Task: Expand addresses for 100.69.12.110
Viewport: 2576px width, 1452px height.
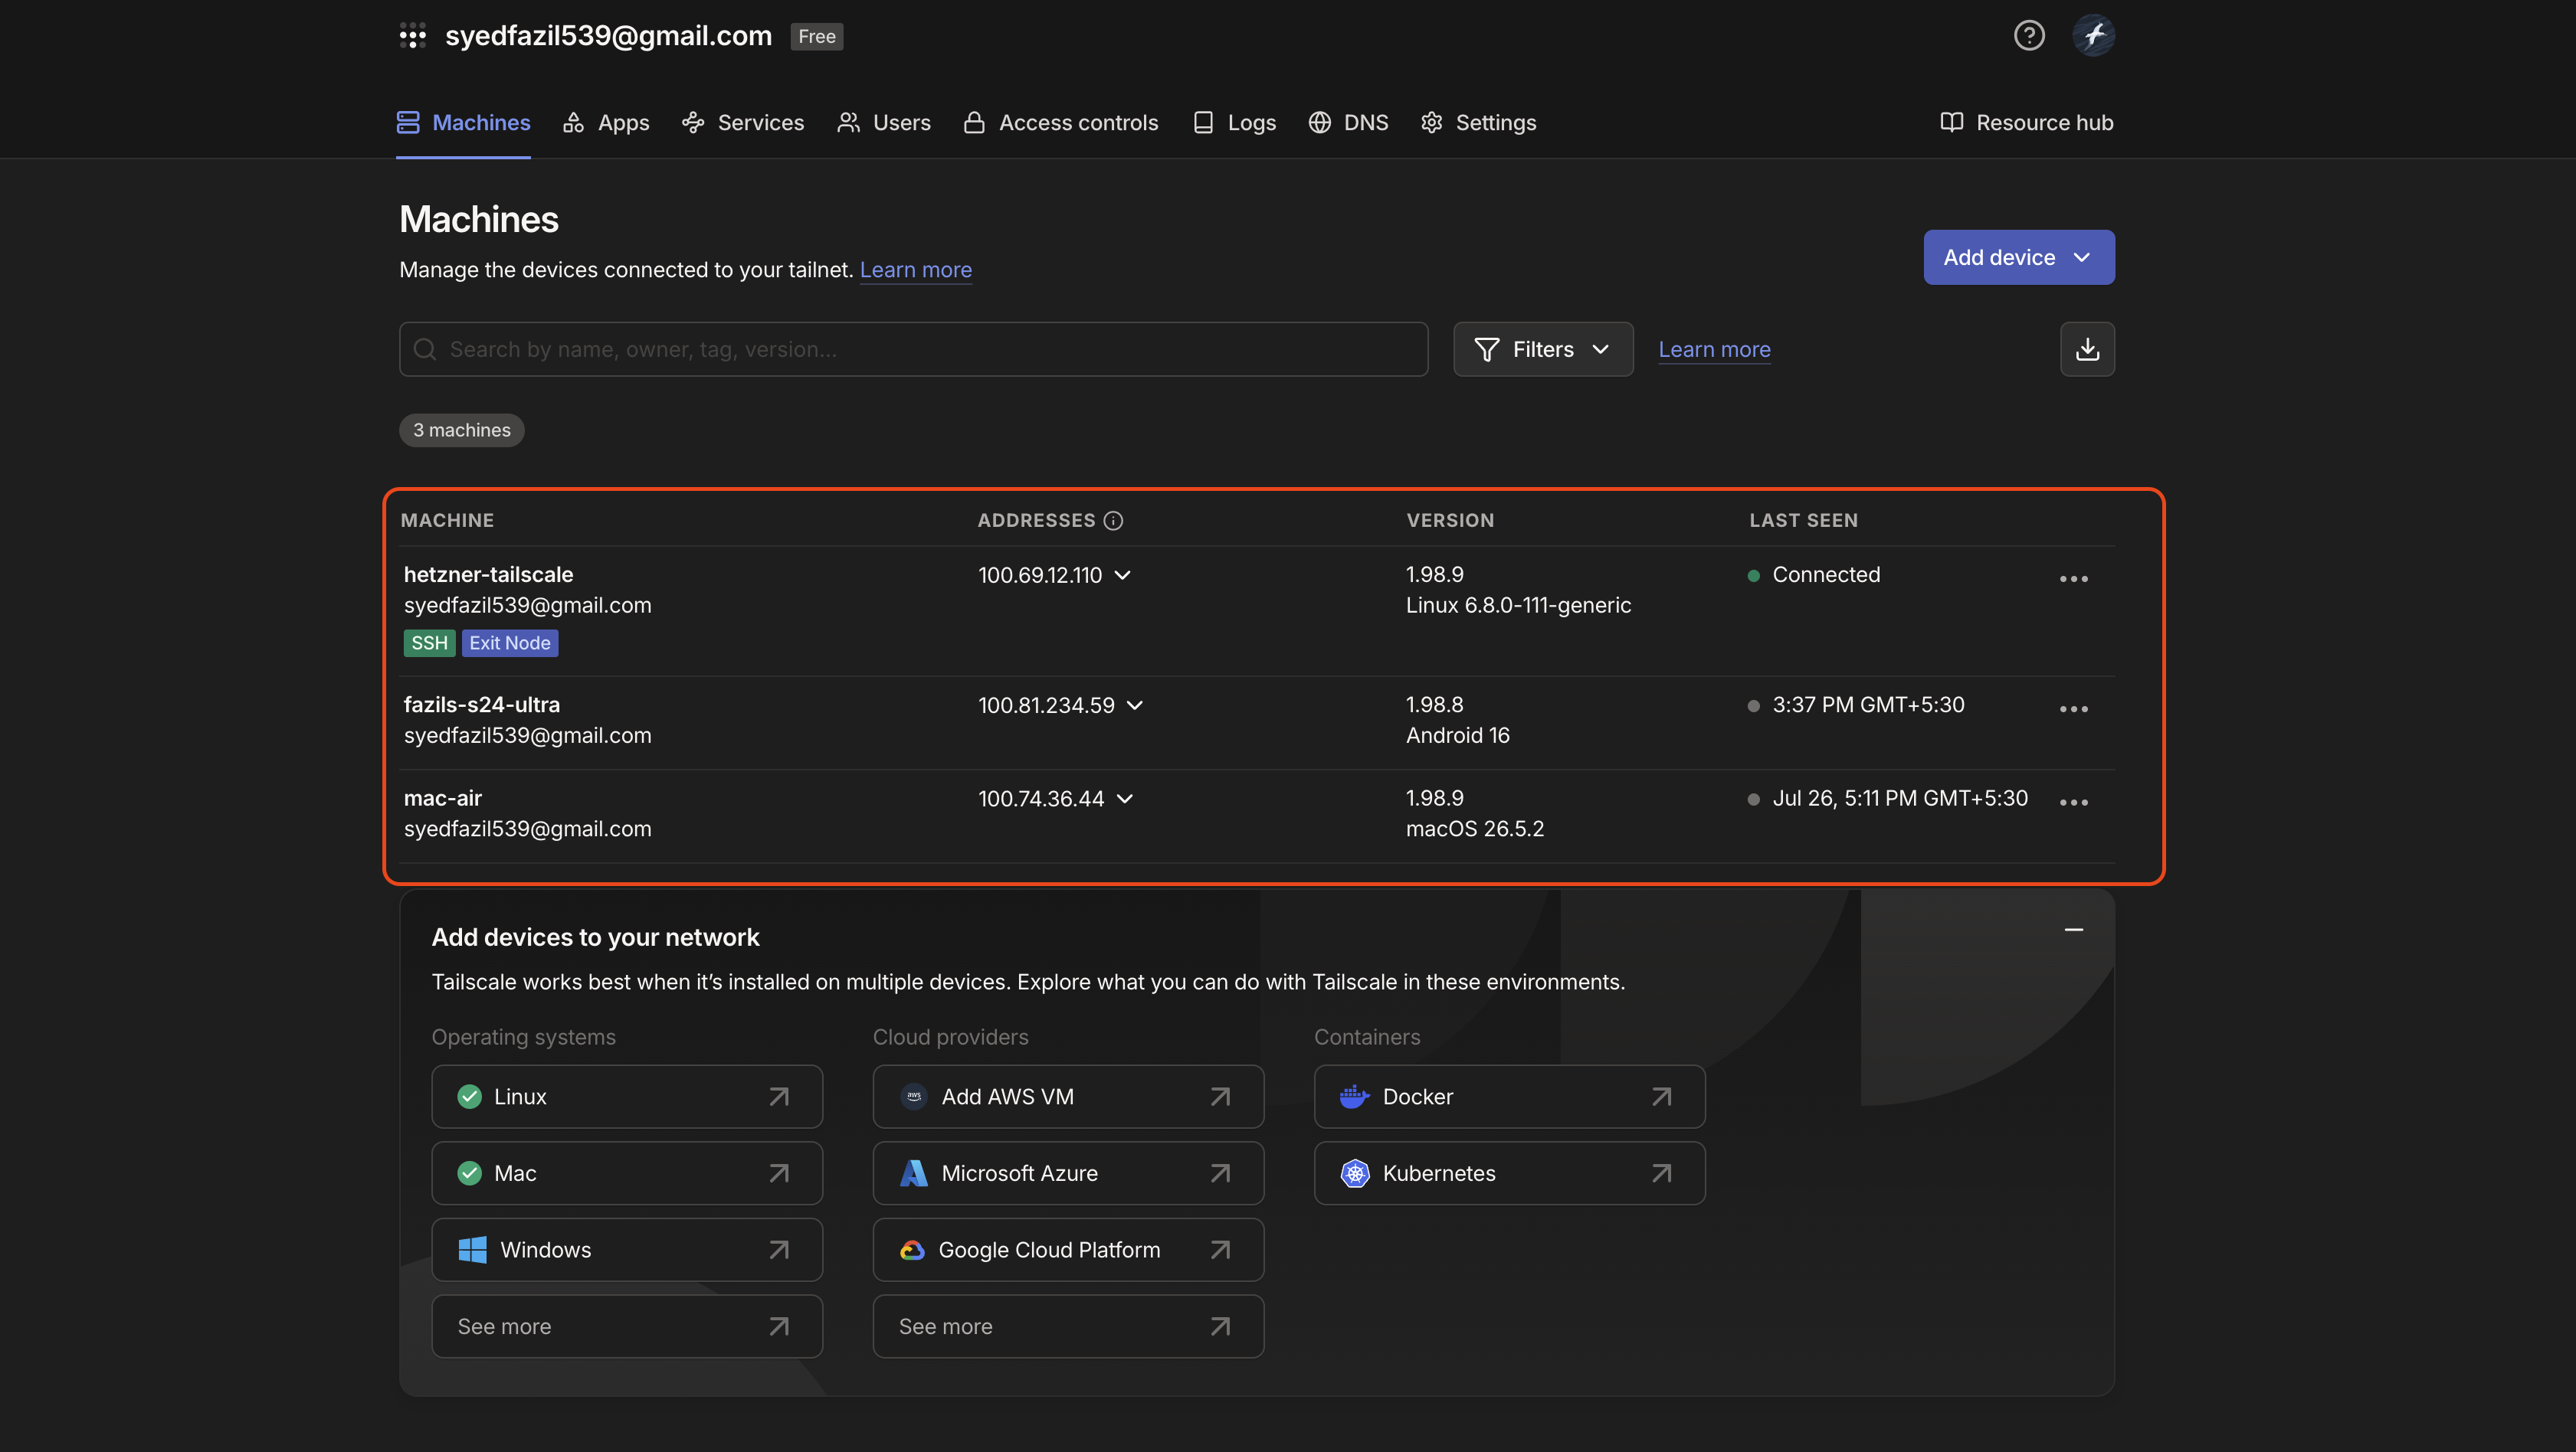Action: coord(1122,574)
